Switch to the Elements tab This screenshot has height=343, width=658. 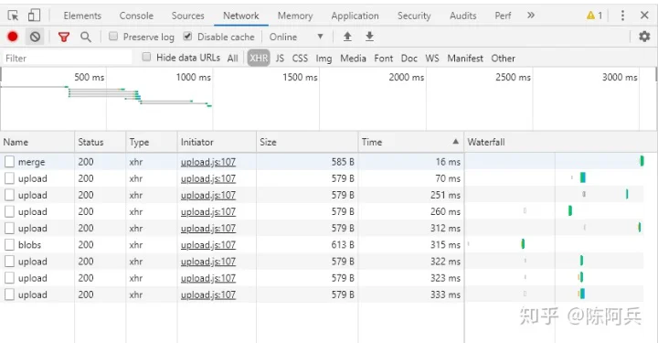click(x=82, y=16)
